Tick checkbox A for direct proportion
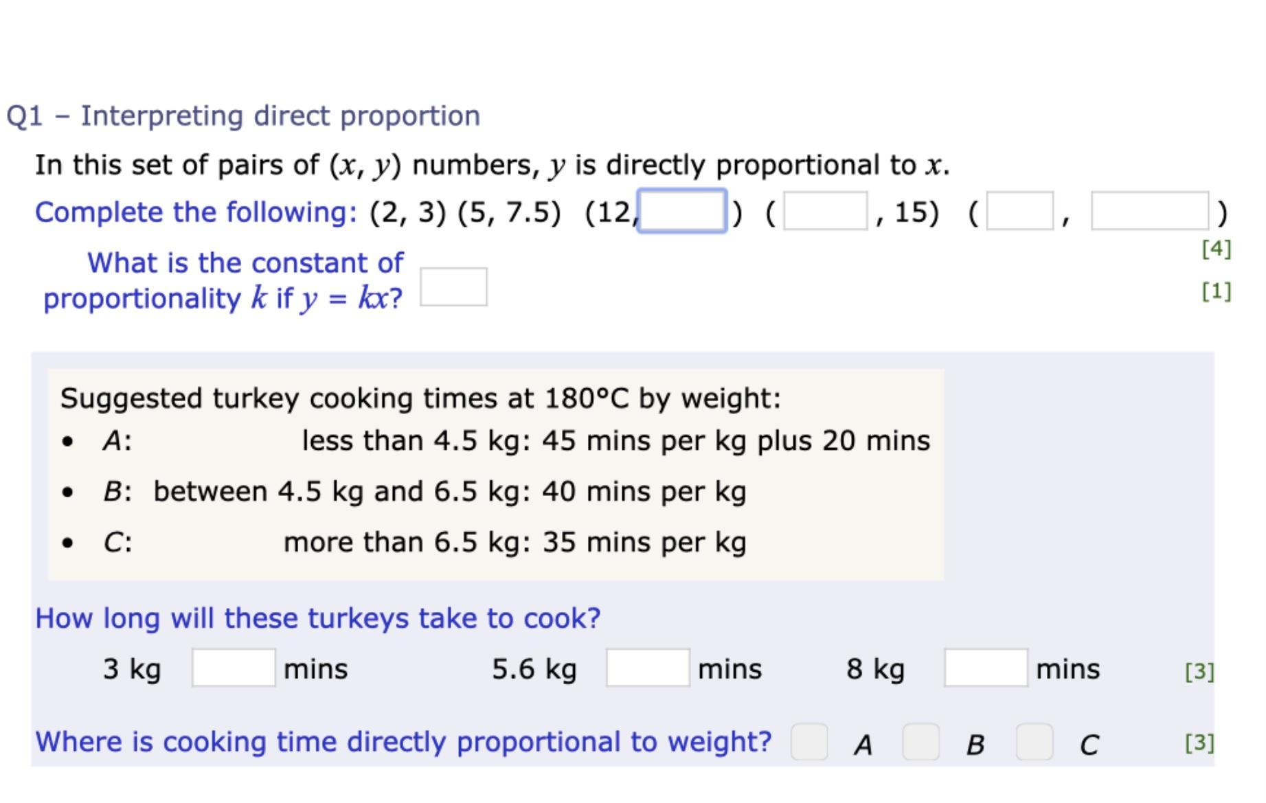The width and height of the screenshot is (1266, 803). [x=809, y=743]
